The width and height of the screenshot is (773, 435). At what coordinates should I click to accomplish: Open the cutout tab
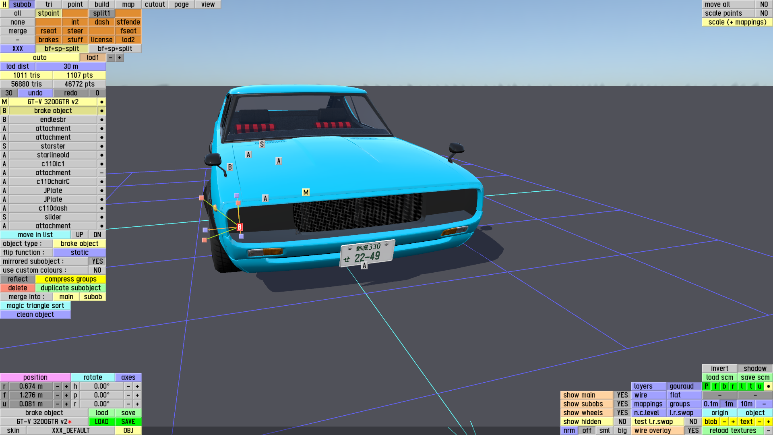[155, 4]
